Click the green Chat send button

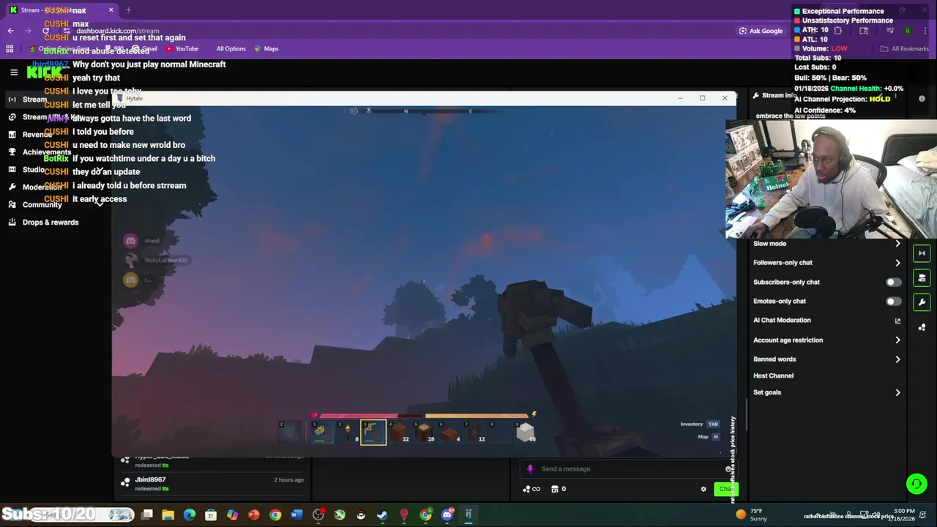click(x=725, y=489)
